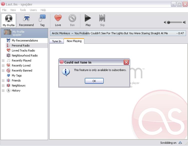Expand the Recently Played tree node

pyautogui.click(x=3, y=60)
